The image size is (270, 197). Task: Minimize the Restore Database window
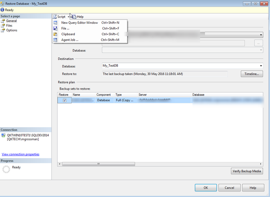pyautogui.click(x=247, y=4)
